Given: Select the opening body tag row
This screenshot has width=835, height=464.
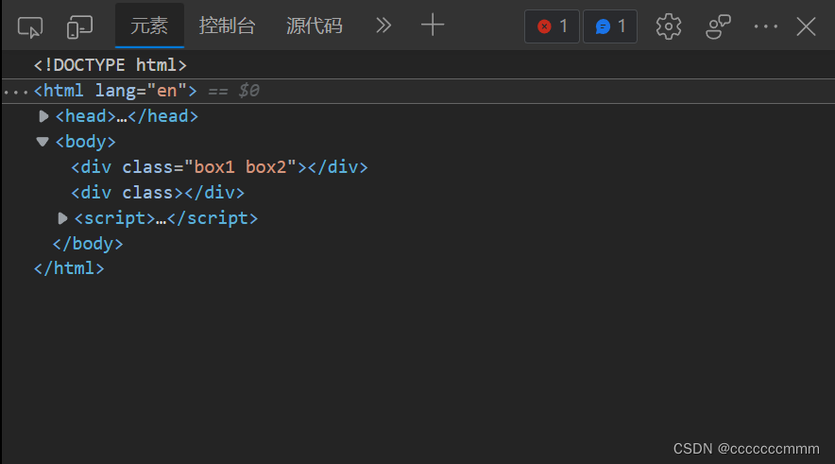Looking at the screenshot, I should click(x=85, y=142).
